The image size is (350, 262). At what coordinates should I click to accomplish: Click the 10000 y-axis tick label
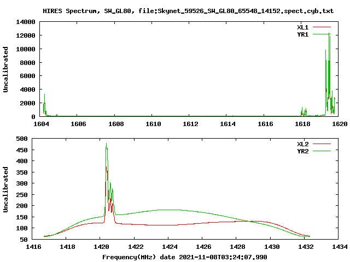coord(26,49)
